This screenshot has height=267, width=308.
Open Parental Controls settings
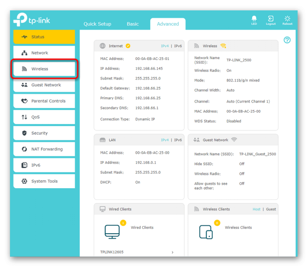44,101
